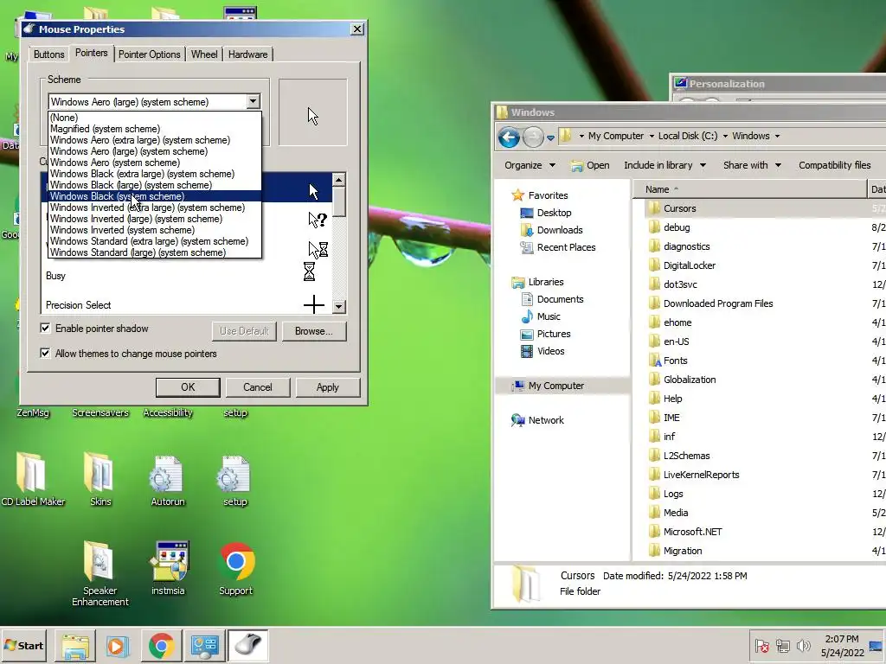Screen dimensions: 886x664
Task: Switch to the Pointer Options tab
Action: 149,54
